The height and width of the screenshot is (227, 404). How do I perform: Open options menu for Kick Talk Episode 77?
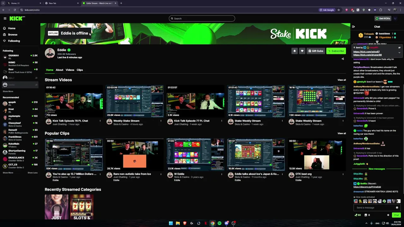pyautogui.click(x=222, y=121)
